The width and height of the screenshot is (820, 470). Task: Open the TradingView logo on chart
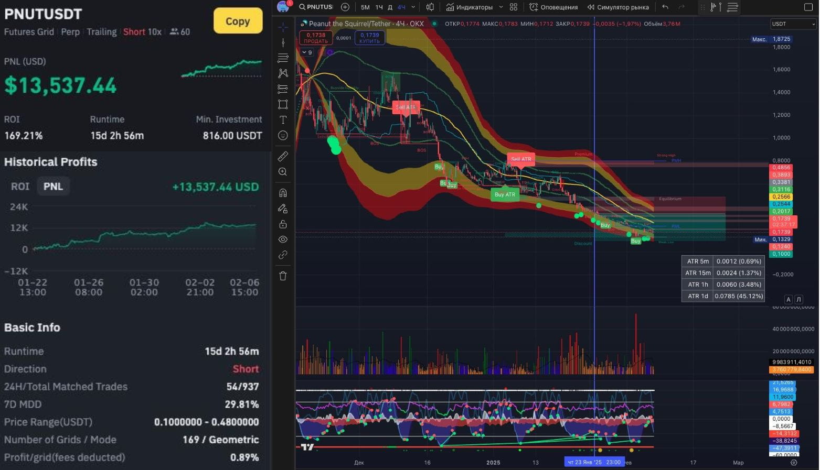coord(307,447)
